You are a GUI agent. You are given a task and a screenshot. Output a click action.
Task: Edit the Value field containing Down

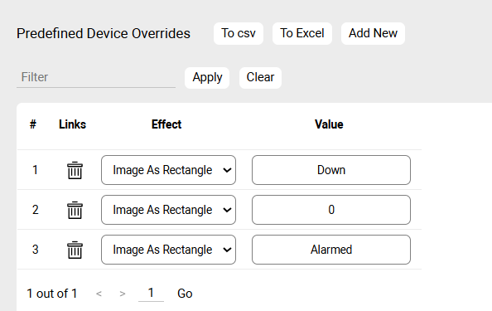pyautogui.click(x=331, y=170)
